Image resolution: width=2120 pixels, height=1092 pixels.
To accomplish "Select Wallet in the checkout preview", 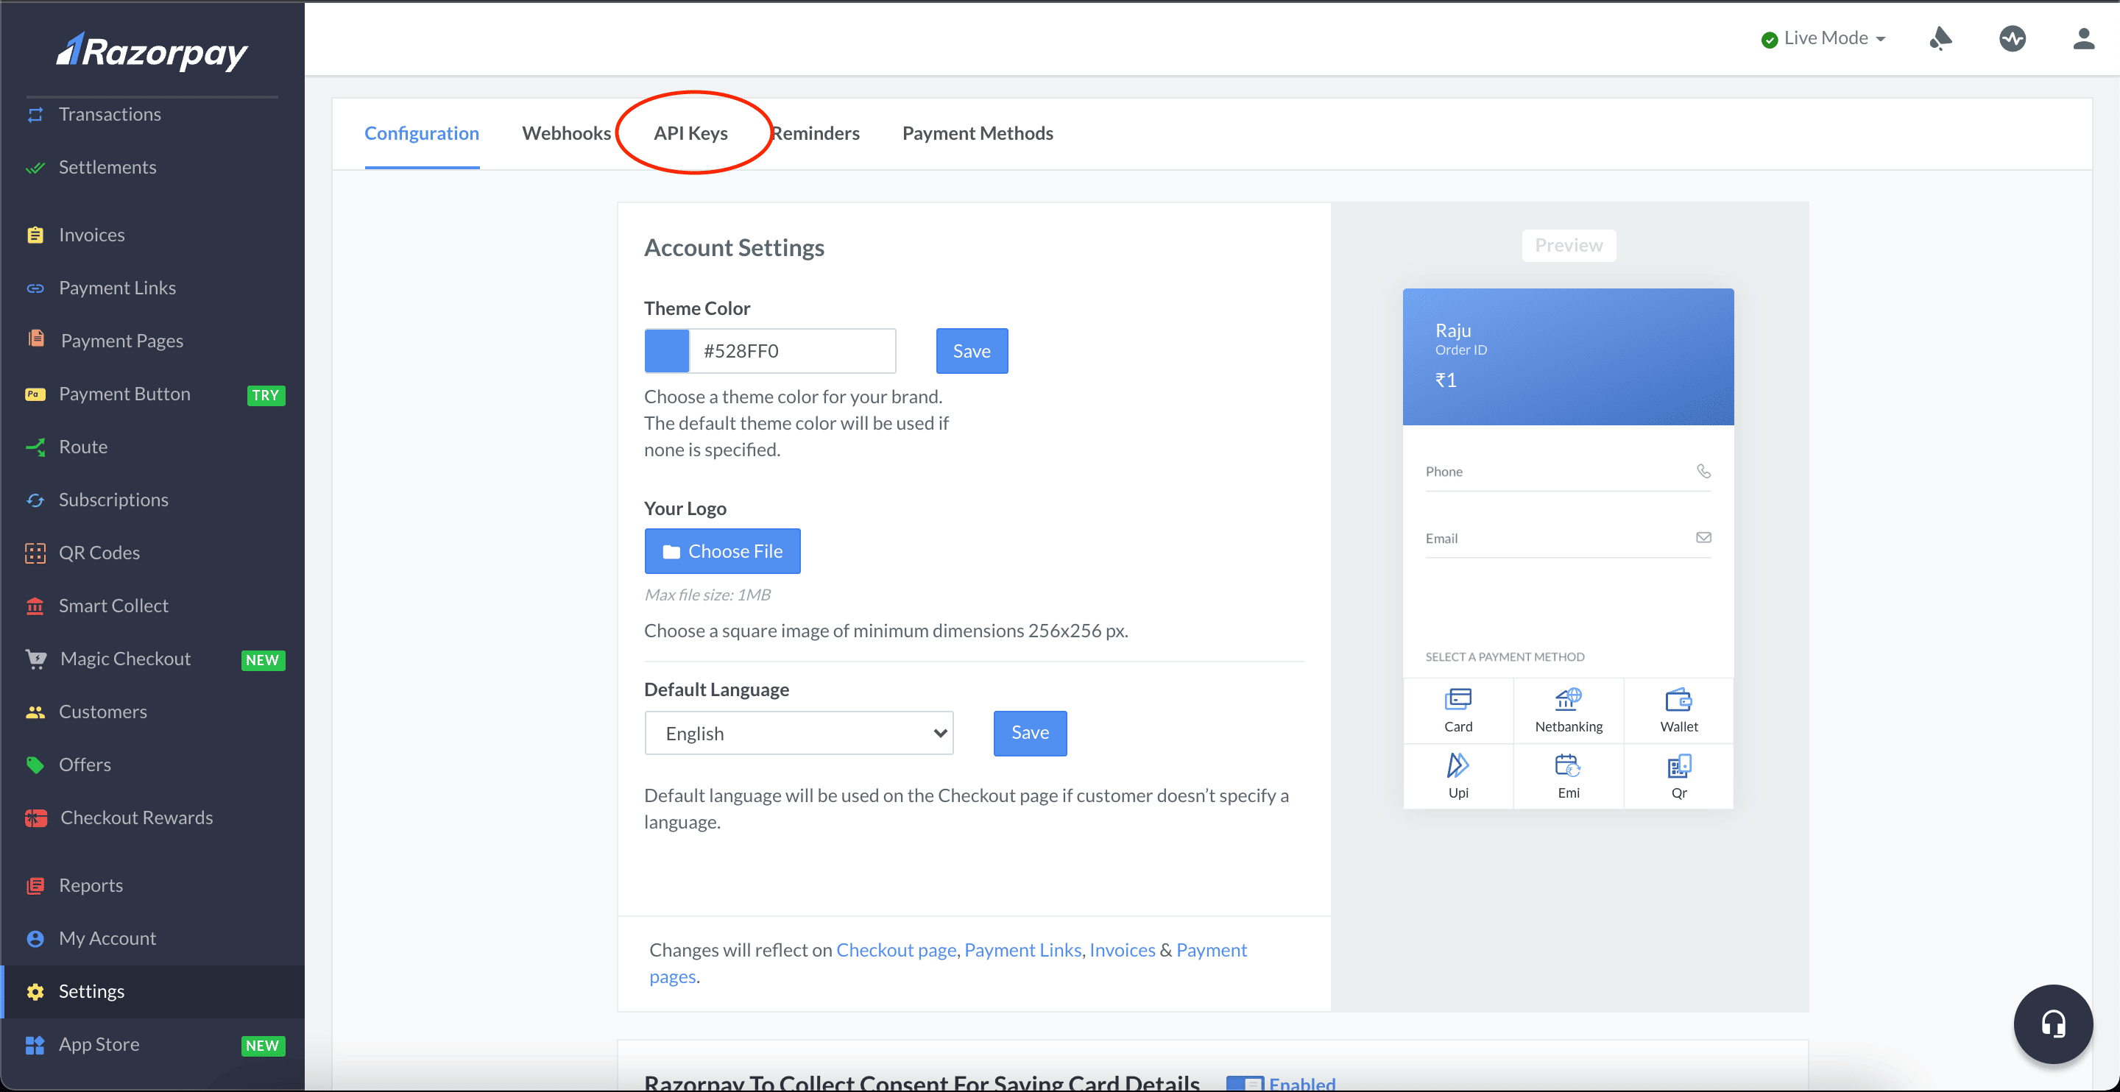I will pyautogui.click(x=1679, y=710).
